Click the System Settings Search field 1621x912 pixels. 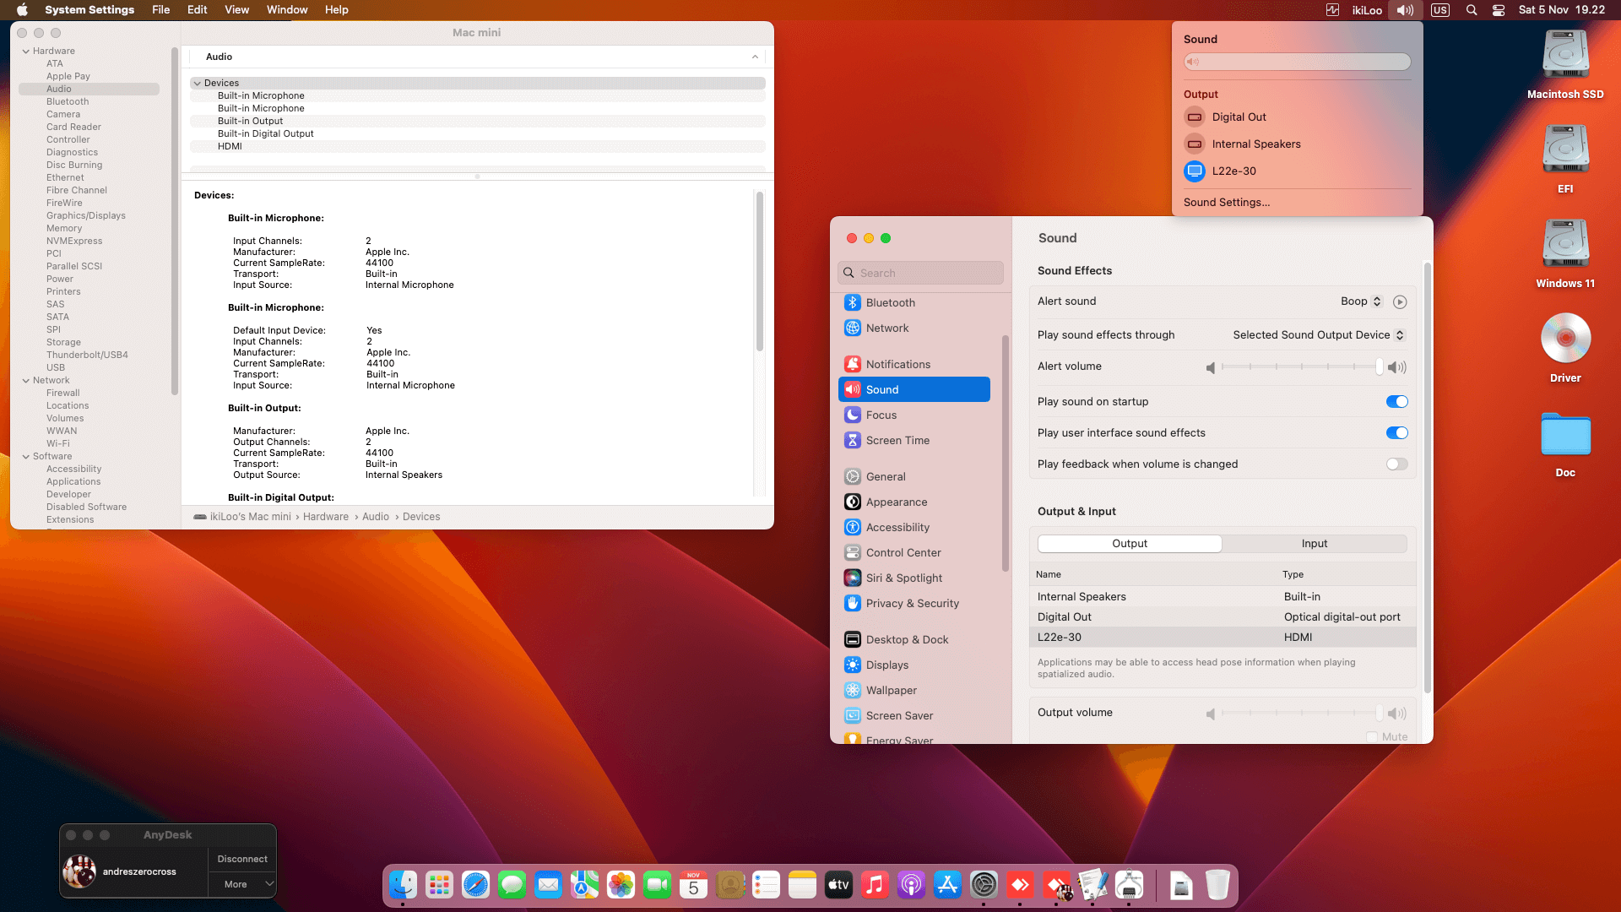(x=921, y=273)
